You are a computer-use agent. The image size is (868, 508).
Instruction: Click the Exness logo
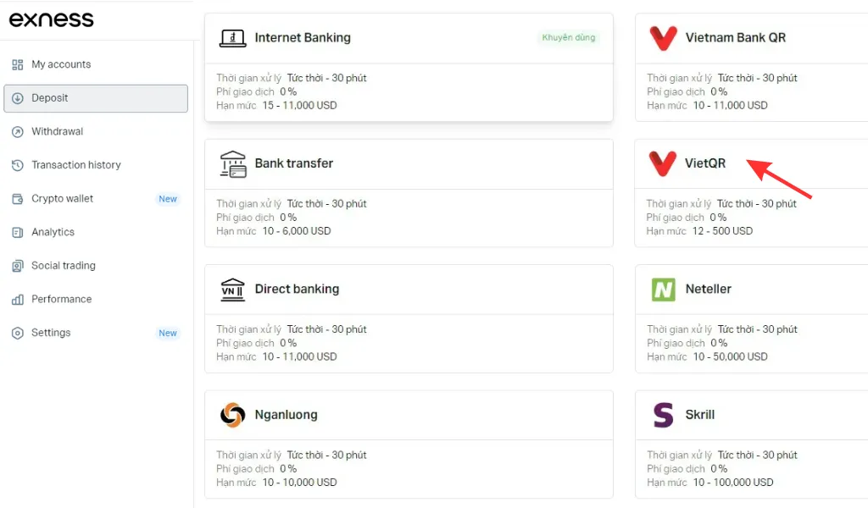pos(51,19)
